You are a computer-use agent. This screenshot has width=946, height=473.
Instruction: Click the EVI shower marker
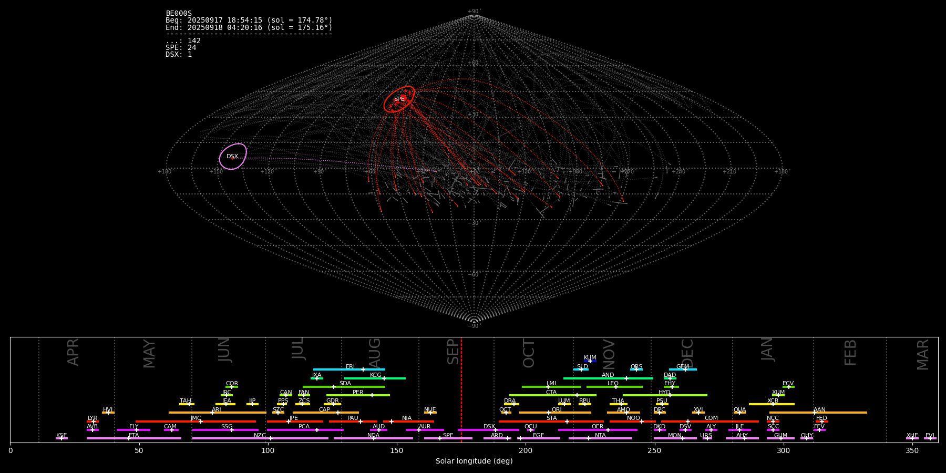click(x=930, y=438)
